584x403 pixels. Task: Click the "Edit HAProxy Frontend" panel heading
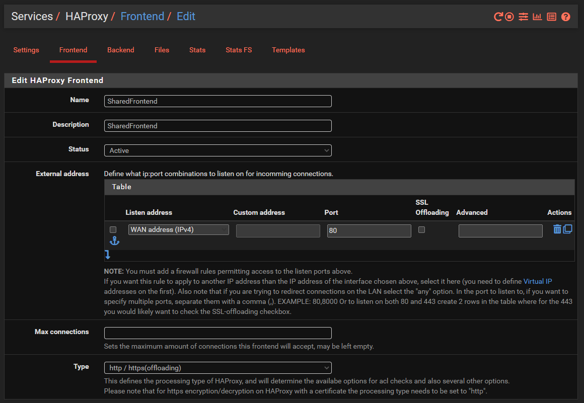[x=57, y=80]
